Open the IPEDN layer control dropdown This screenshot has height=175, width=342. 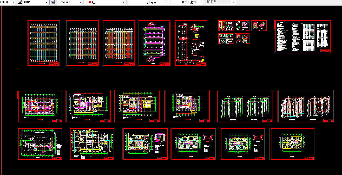12,2
